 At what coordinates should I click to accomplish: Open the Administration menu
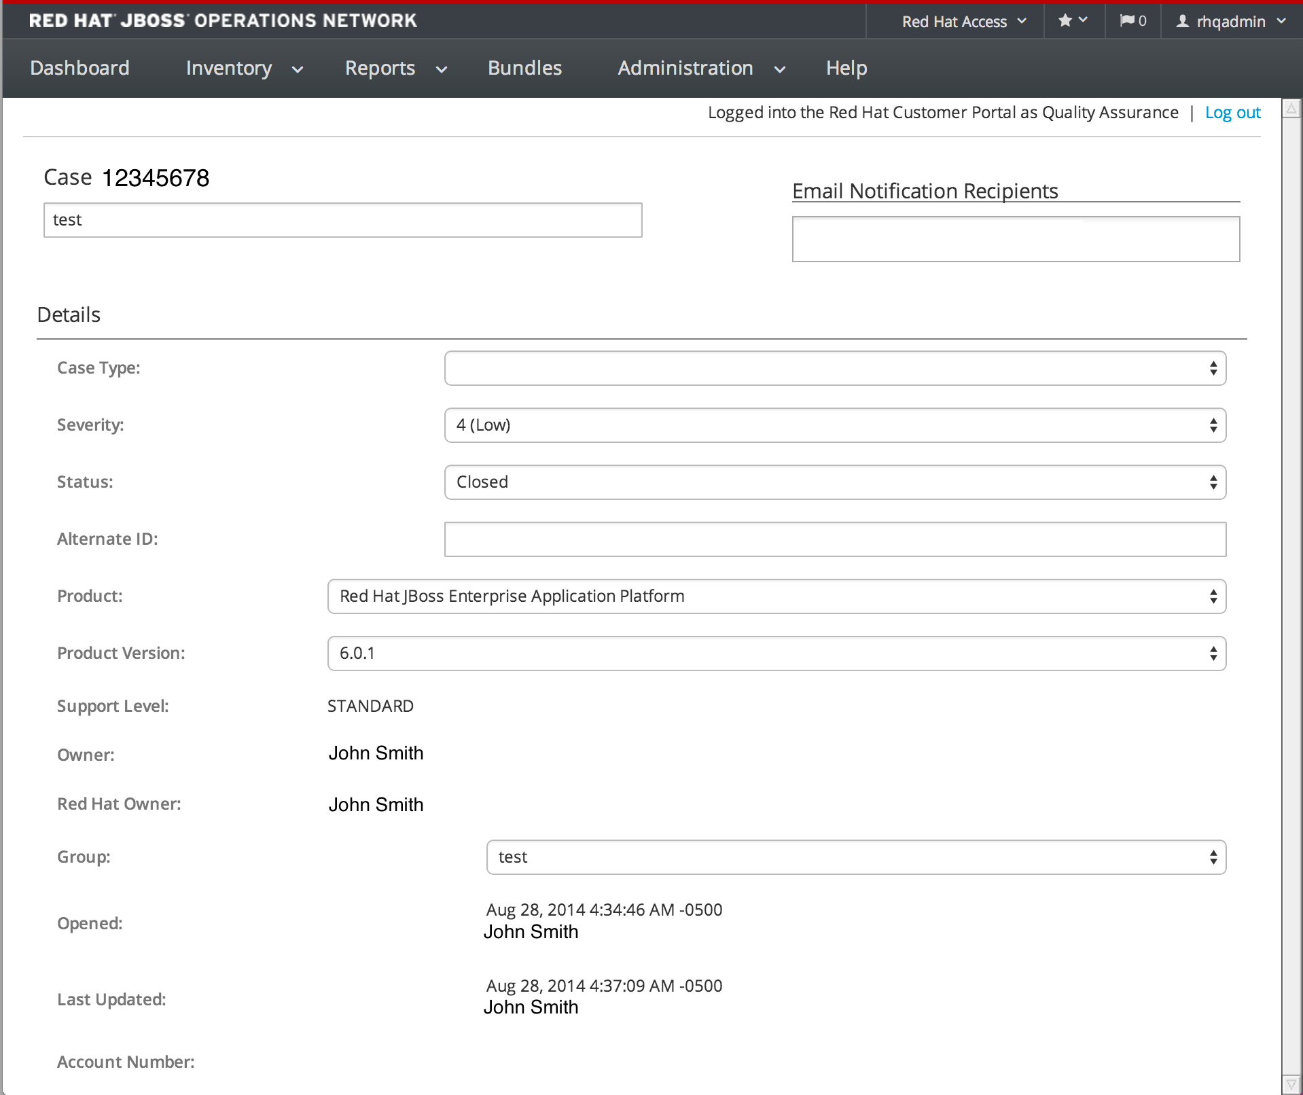tap(701, 68)
